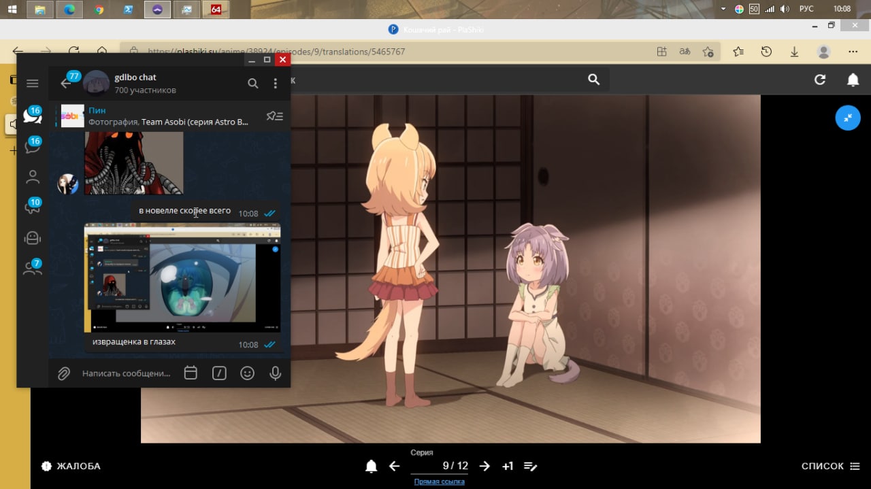Open PowerShell from taskbar
The height and width of the screenshot is (489, 871).
click(x=129, y=10)
